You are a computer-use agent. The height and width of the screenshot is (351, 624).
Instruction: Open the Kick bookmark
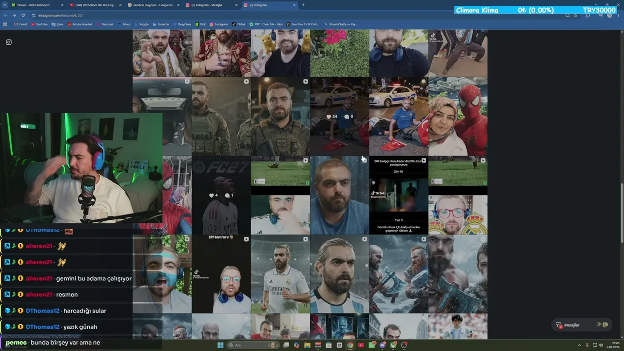point(200,24)
